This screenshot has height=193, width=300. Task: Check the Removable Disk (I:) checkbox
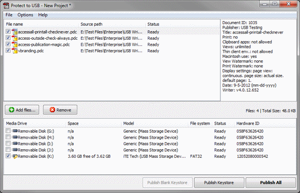click(x=8, y=143)
